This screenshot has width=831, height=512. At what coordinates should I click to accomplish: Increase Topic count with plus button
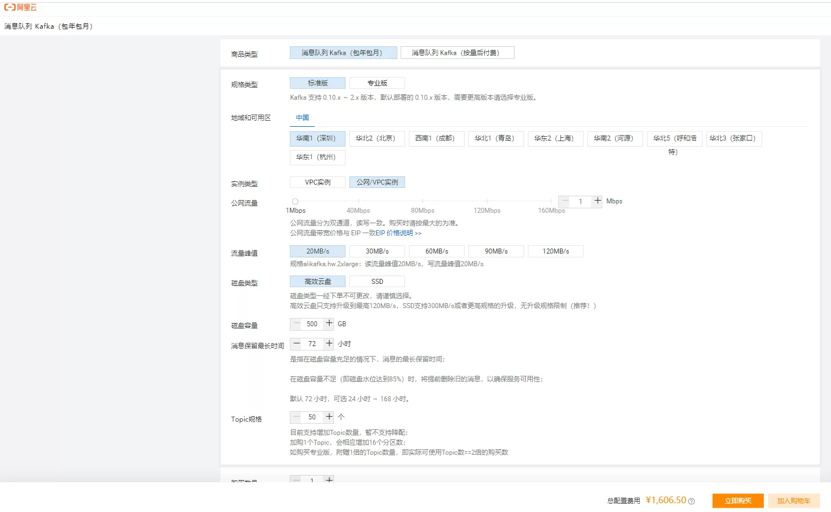tap(329, 417)
